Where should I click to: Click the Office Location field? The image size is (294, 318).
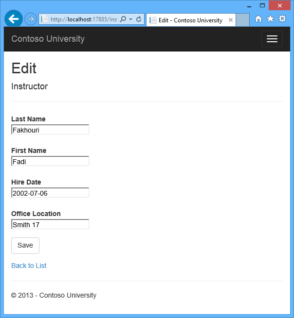[50, 224]
